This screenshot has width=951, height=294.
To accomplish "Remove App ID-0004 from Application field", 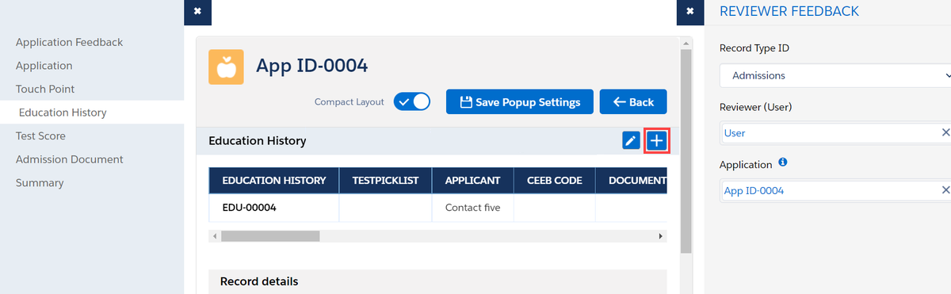I will (945, 190).
